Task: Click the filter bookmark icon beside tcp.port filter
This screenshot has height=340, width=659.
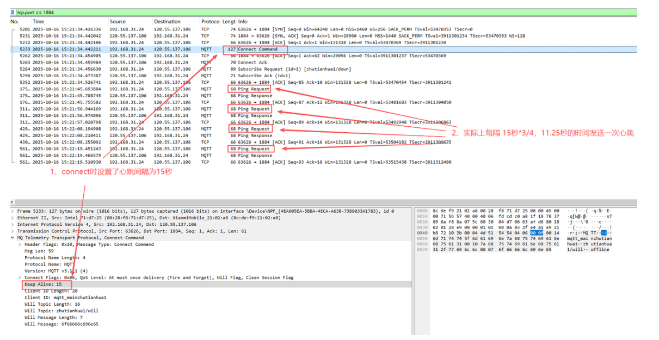Action: [x=13, y=12]
